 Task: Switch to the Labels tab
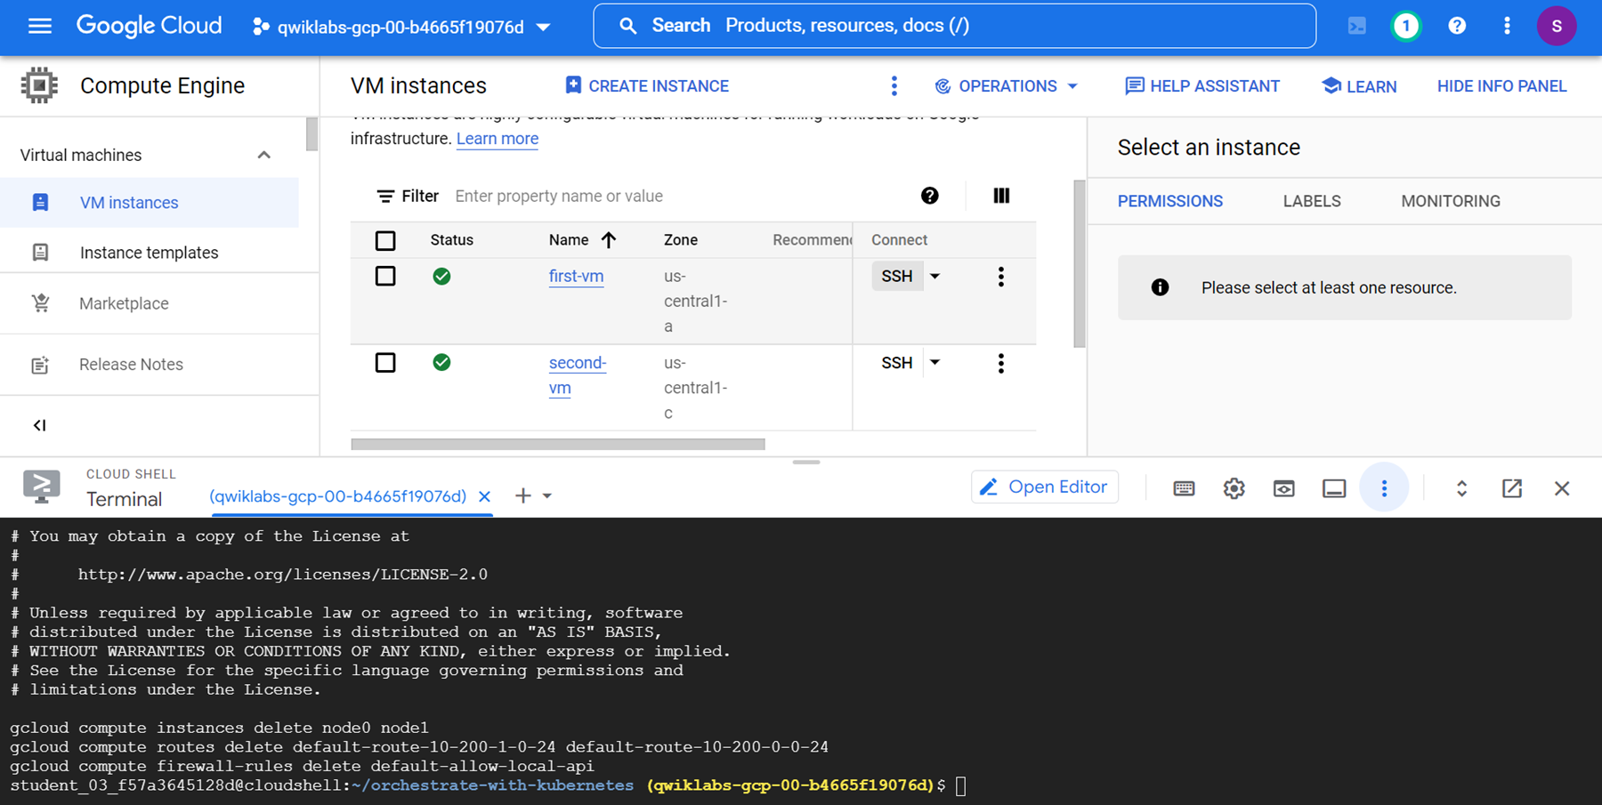1312,201
